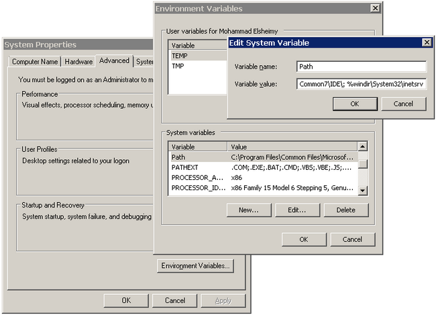Click New... button under System variables
Image resolution: width=436 pixels, height=315 pixels.
(x=248, y=210)
